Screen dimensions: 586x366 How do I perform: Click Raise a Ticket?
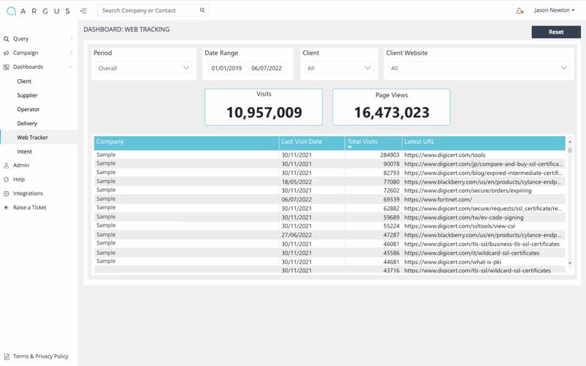pos(29,207)
